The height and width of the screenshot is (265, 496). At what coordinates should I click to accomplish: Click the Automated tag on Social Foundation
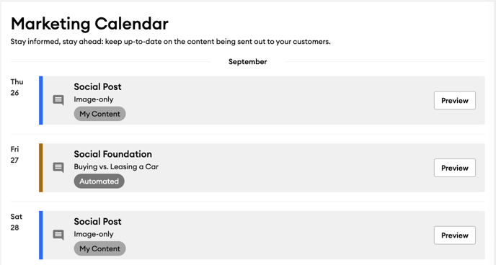99,181
